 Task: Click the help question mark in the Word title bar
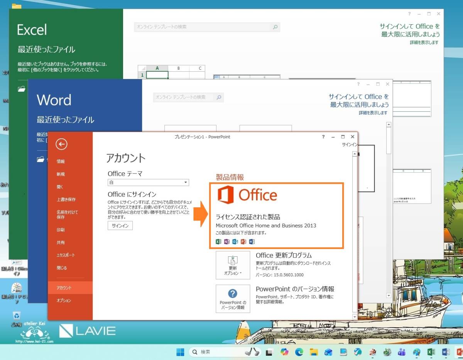tap(358, 84)
